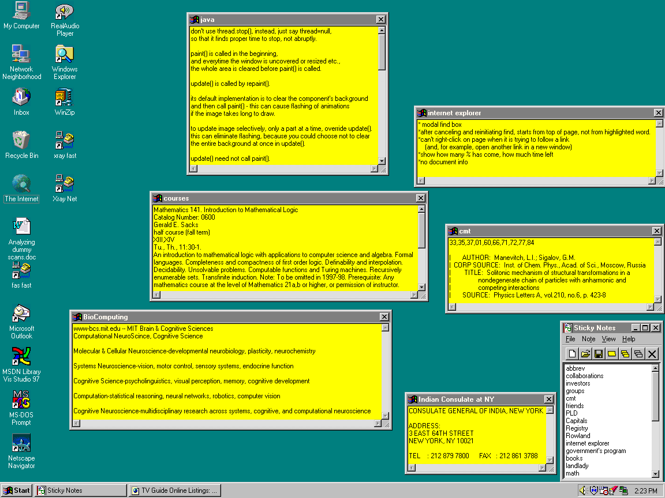This screenshot has height=498, width=665.
Task: Select the Netscape Navigator desktop icon
Action: (x=21, y=451)
